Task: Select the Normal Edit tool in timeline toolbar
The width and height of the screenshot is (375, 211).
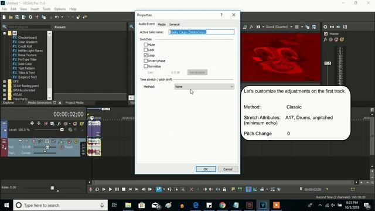Action: click(x=159, y=189)
